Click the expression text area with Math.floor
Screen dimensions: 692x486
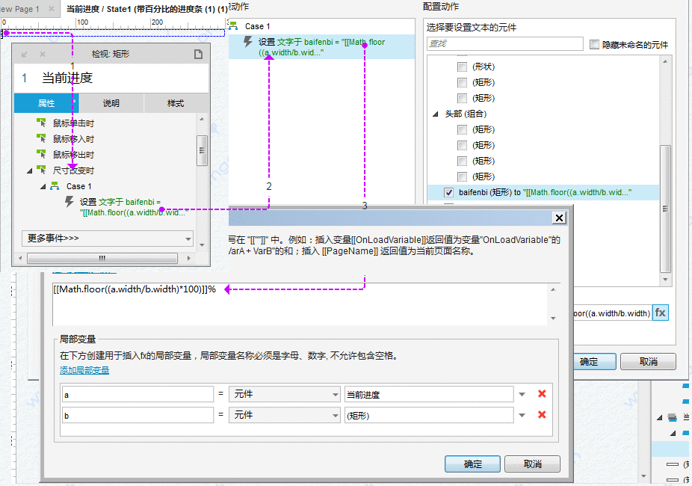pyautogui.click(x=300, y=304)
